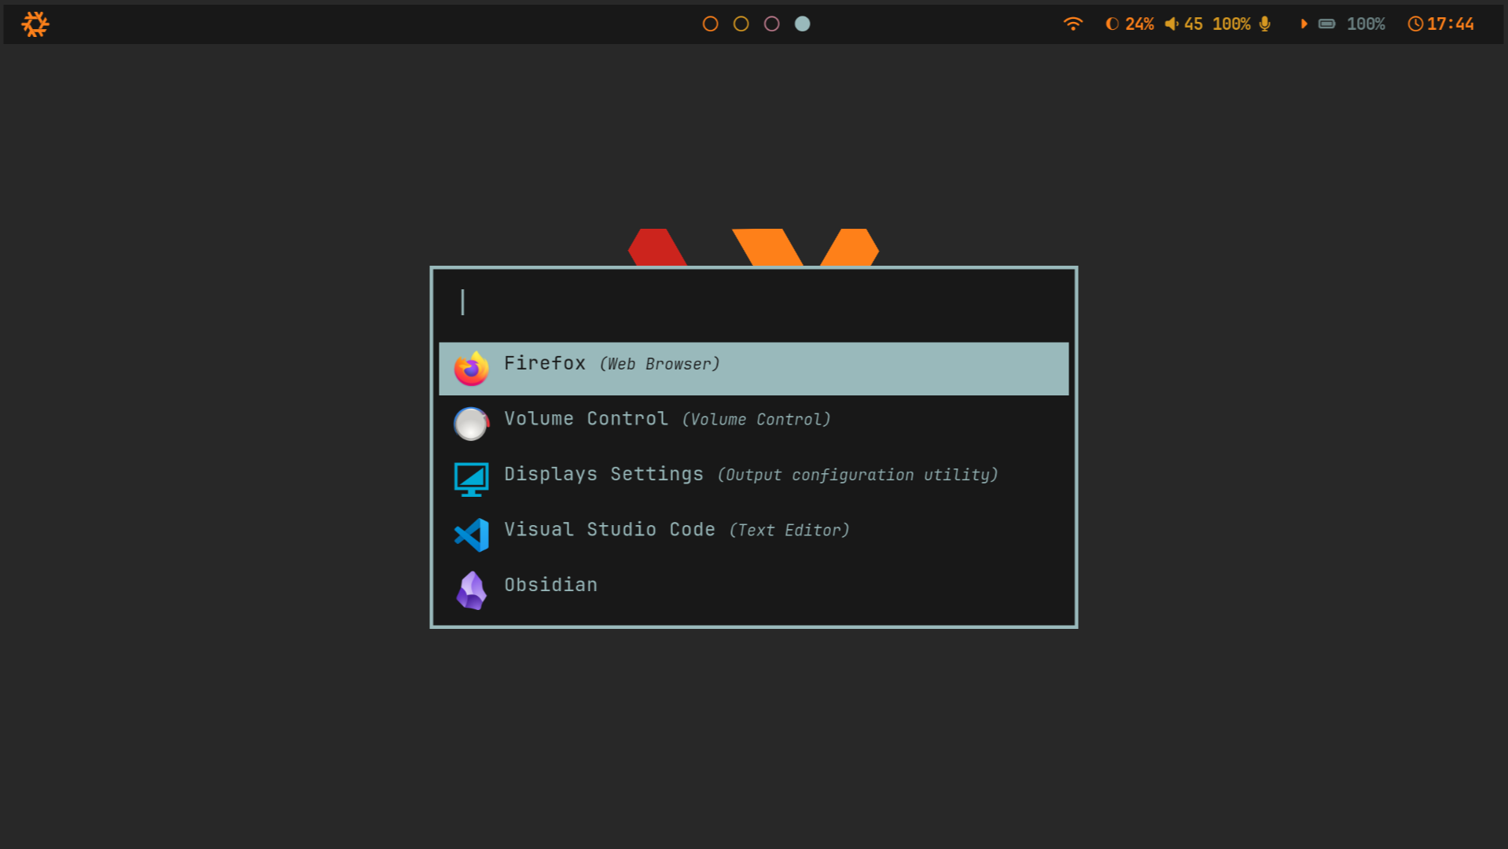The image size is (1508, 849).
Task: Click the 17:44 time text
Action: pos(1450,24)
